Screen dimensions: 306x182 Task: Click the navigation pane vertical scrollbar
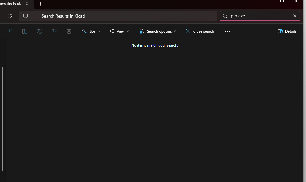coord(3,119)
